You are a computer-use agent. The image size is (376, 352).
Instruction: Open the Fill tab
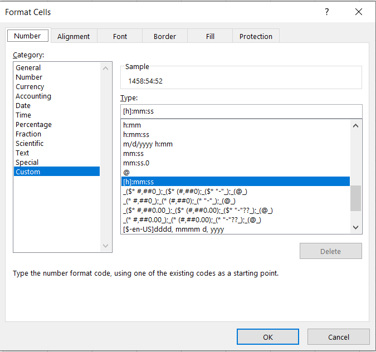pyautogui.click(x=210, y=36)
